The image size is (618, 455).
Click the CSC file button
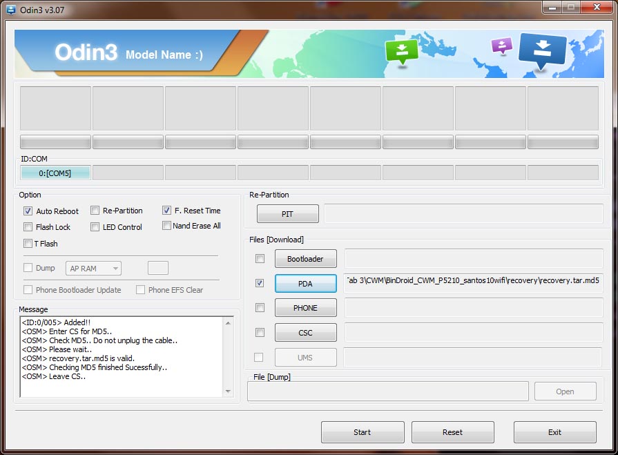click(x=306, y=333)
